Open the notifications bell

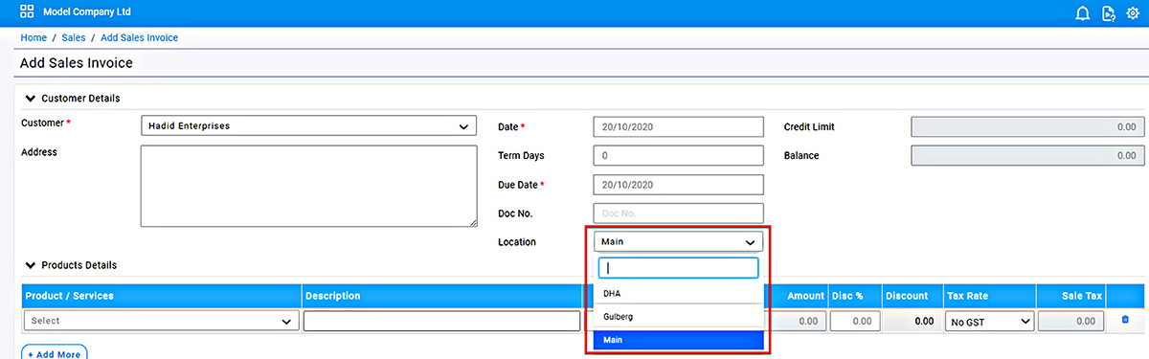click(1083, 13)
